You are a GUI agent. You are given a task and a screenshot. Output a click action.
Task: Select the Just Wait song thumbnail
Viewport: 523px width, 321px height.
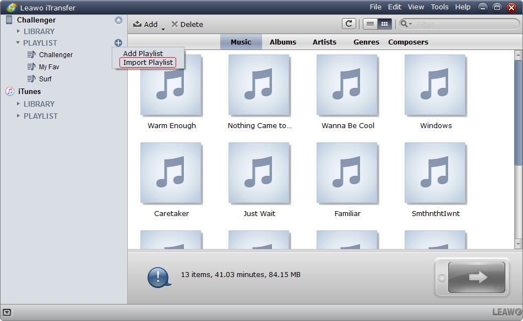click(x=259, y=173)
